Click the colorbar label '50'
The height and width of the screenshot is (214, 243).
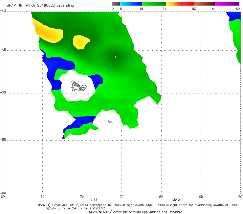pyautogui.click(x=194, y=9)
